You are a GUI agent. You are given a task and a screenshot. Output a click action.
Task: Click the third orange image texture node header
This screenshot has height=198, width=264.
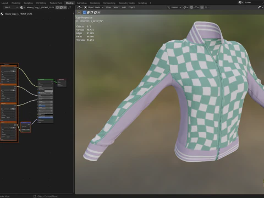pyautogui.click(x=8, y=103)
